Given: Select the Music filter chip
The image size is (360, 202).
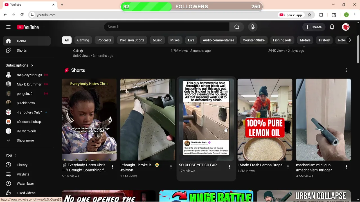Looking at the screenshot, I should 157,40.
